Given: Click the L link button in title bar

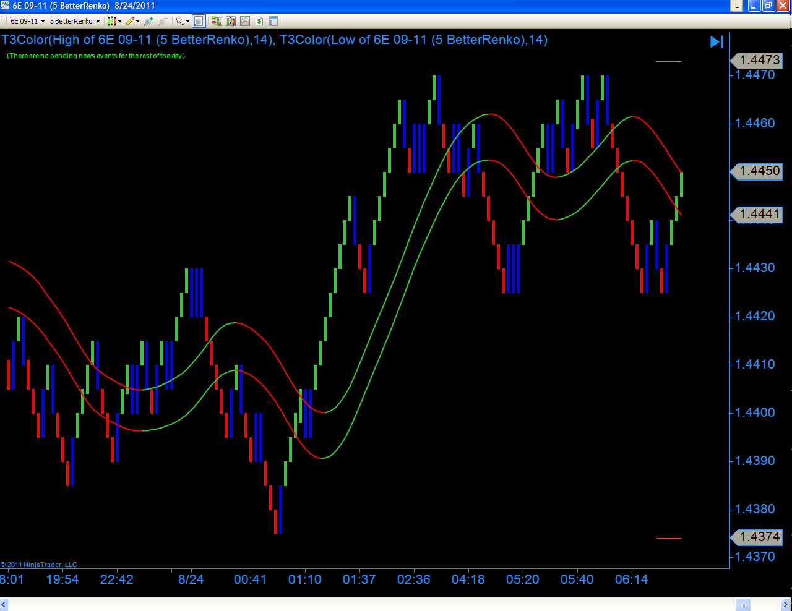Looking at the screenshot, I should pyautogui.click(x=736, y=6).
